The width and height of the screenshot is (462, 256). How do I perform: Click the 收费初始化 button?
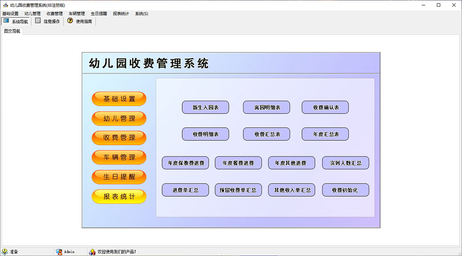(x=345, y=190)
